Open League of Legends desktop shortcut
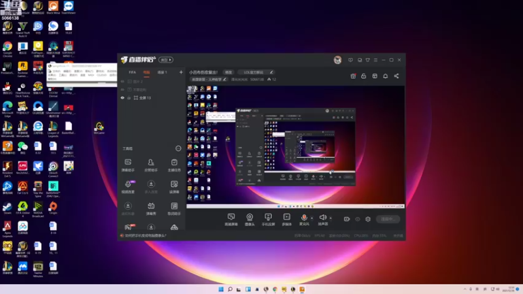The width and height of the screenshot is (523, 294). pyautogui.click(x=53, y=129)
